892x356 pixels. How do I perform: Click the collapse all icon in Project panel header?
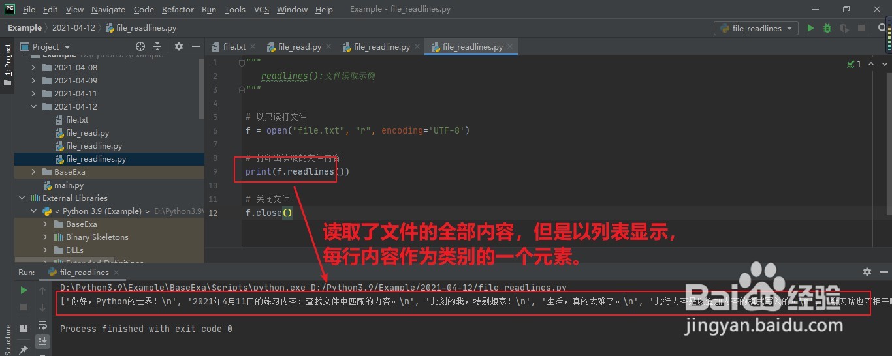coord(157,46)
